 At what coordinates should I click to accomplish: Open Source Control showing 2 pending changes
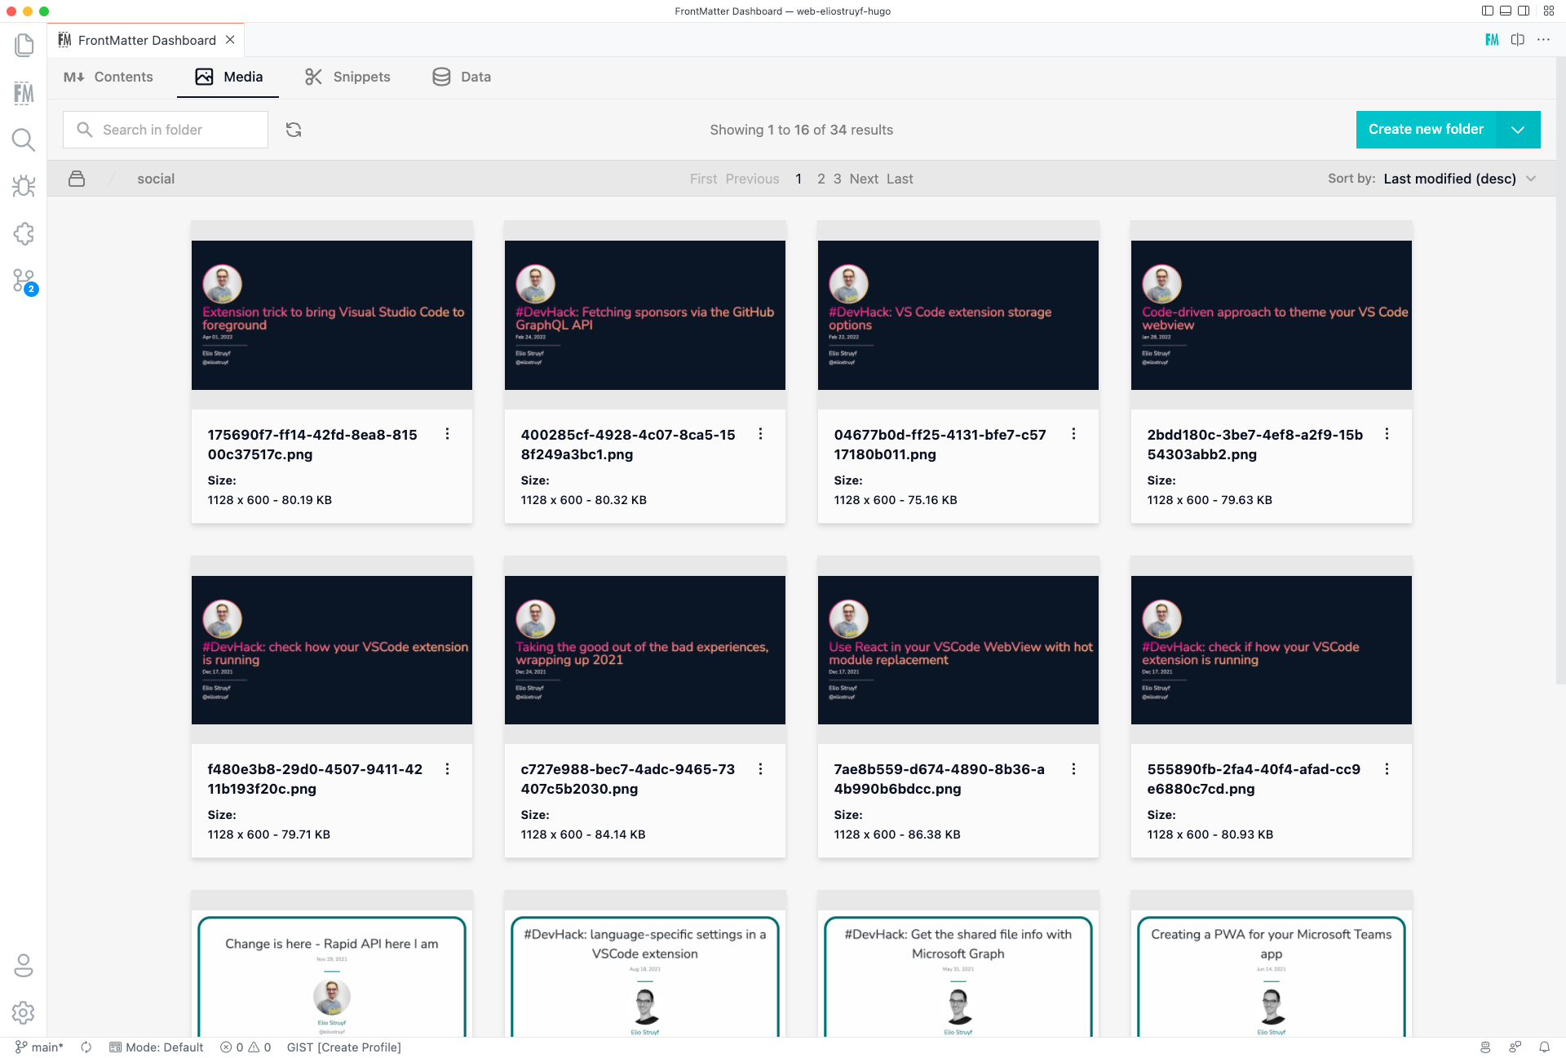click(x=24, y=281)
